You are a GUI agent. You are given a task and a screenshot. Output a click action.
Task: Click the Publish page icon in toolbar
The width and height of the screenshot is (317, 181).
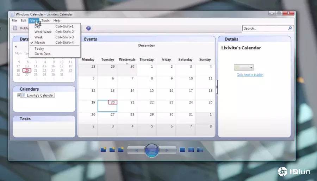click(15, 28)
